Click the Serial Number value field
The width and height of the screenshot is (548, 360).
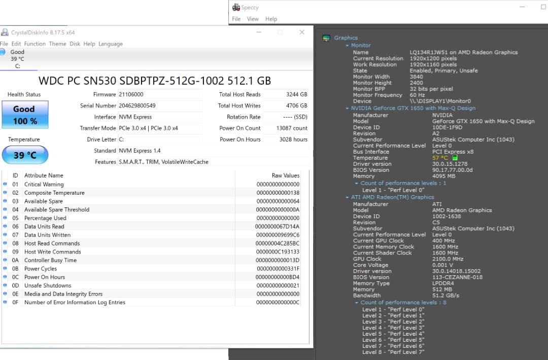point(159,106)
